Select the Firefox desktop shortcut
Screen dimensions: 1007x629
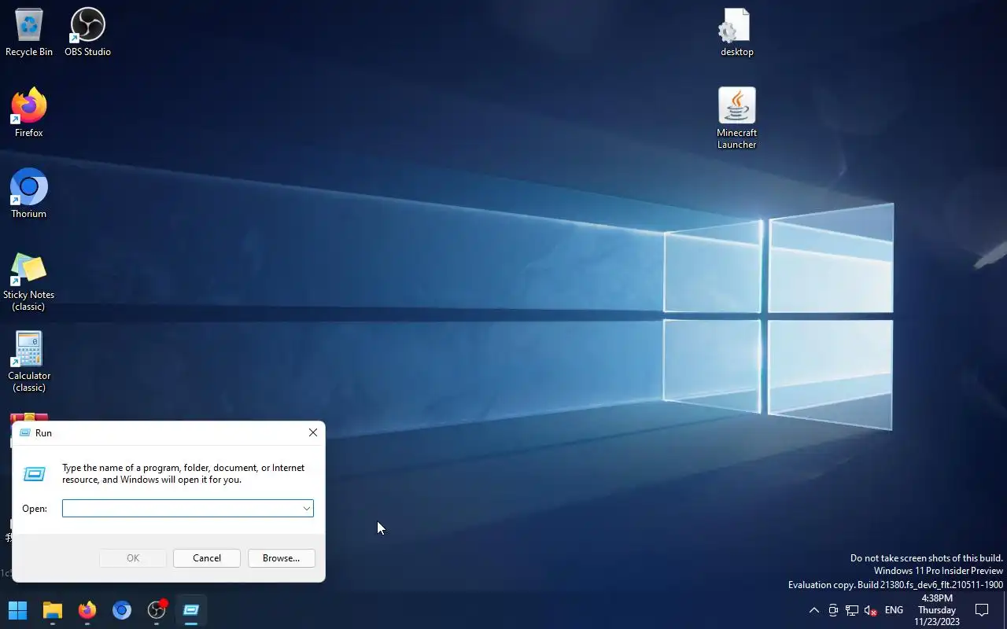coord(29,112)
